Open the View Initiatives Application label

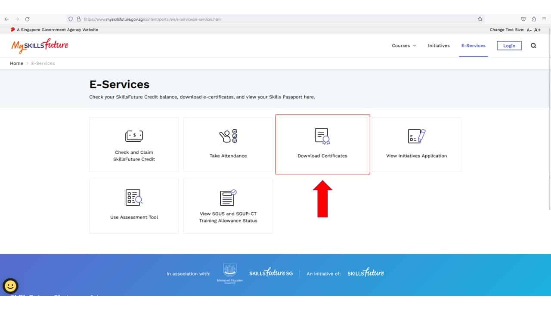coord(417,156)
